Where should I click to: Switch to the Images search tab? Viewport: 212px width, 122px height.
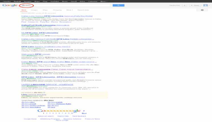coord(34,10)
